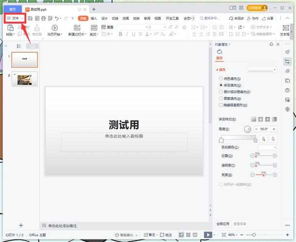Click the search box in ribbon
The height and width of the screenshot is (242, 296).
click(x=210, y=18)
